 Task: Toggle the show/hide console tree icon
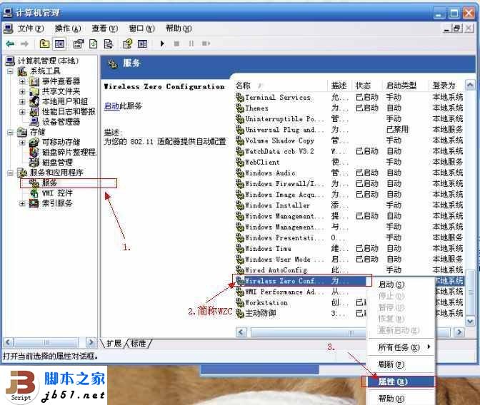[x=59, y=44]
